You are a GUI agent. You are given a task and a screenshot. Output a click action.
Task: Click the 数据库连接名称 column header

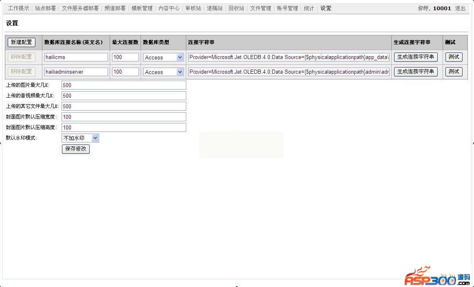pyautogui.click(x=73, y=42)
